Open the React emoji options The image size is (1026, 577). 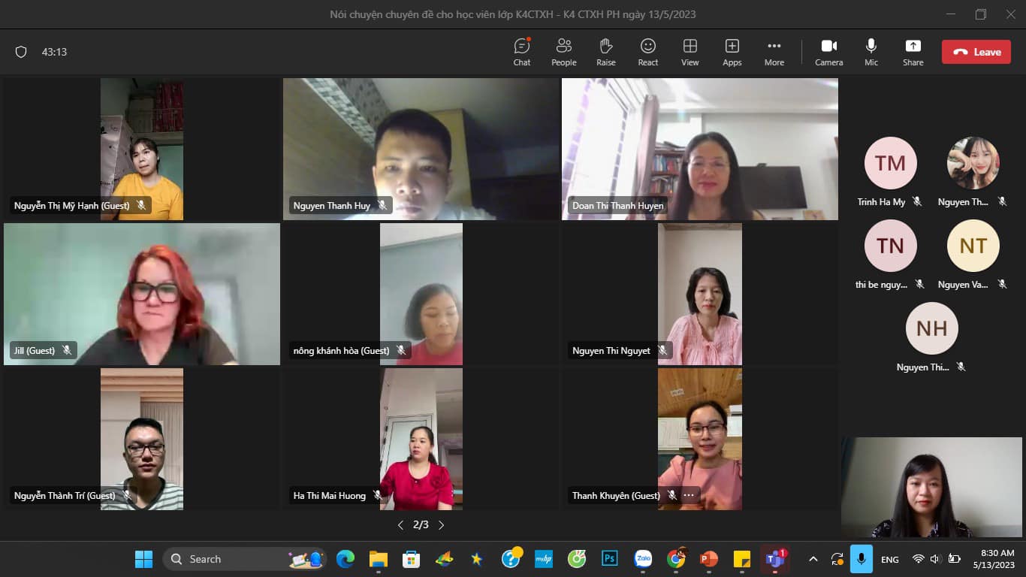[x=647, y=52]
